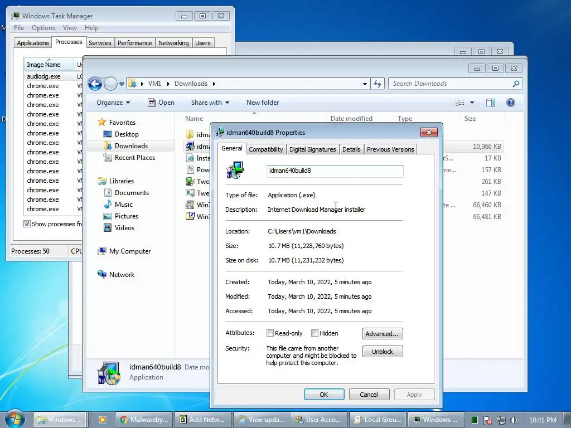Click the search magnifier in Search Downloads

coord(516,84)
